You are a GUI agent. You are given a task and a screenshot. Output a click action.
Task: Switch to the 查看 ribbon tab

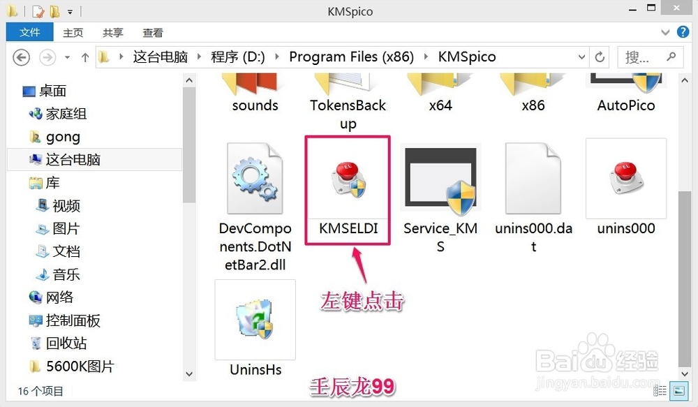click(153, 33)
